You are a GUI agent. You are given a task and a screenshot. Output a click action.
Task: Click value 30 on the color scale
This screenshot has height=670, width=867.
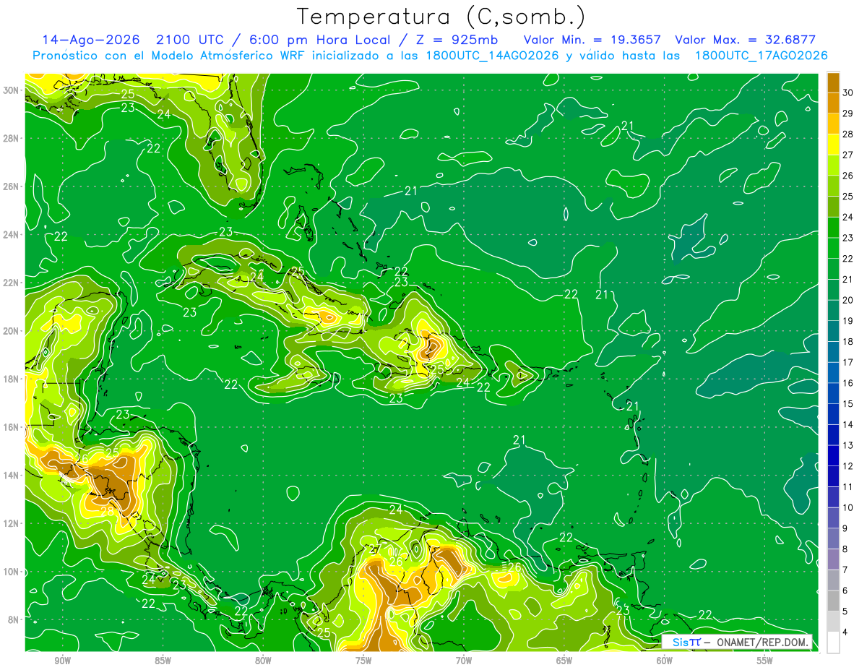tap(848, 92)
